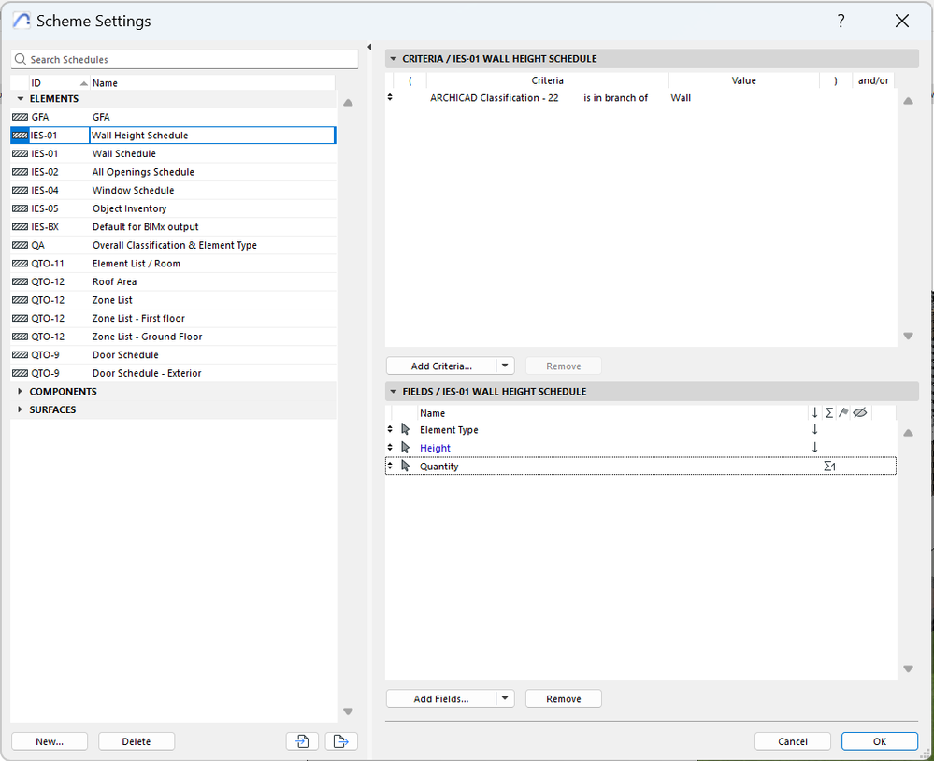The height and width of the screenshot is (761, 934).
Task: Toggle the hidden-field eye column header
Action: (860, 412)
